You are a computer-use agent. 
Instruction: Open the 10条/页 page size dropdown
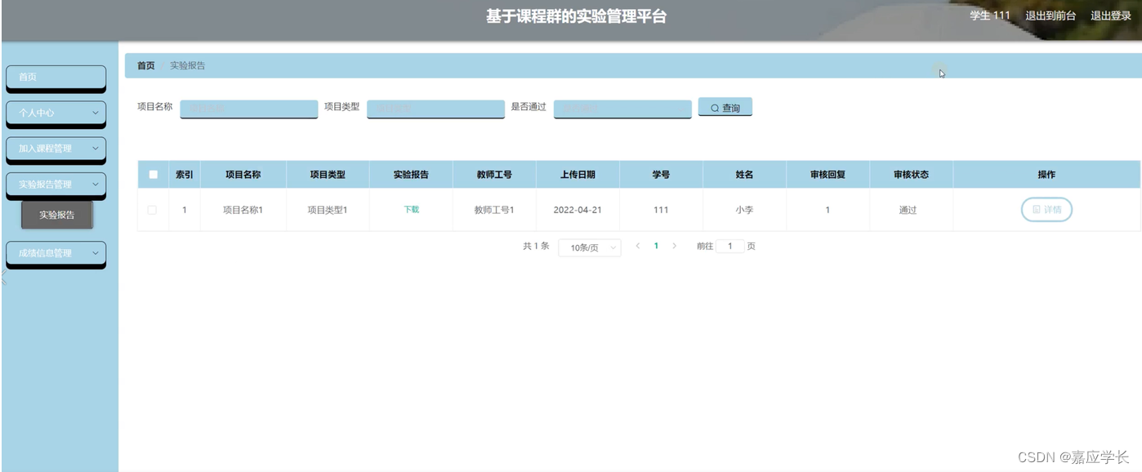tap(590, 247)
